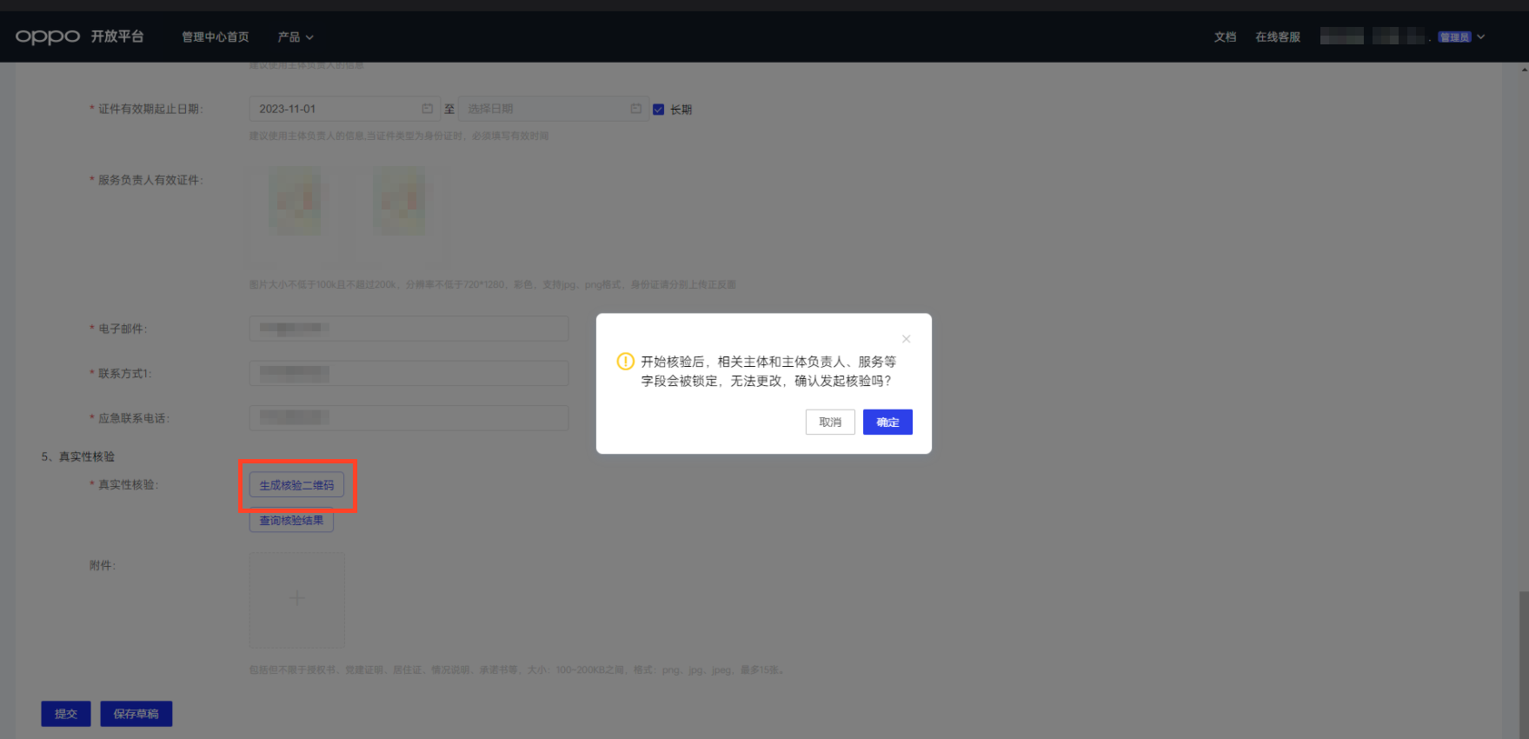This screenshot has height=739, width=1529.
Task: Click the plus icon to add attachment
Action: 297,598
